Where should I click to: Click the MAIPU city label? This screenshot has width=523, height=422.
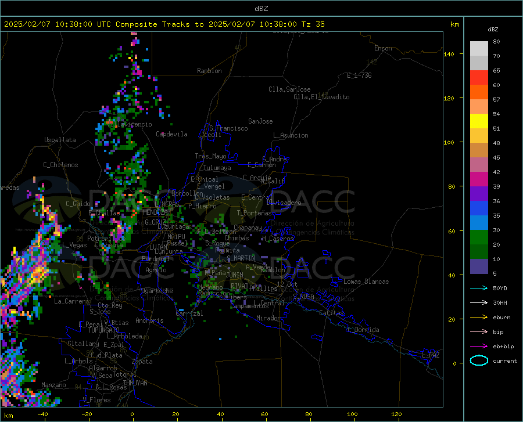click(x=176, y=236)
